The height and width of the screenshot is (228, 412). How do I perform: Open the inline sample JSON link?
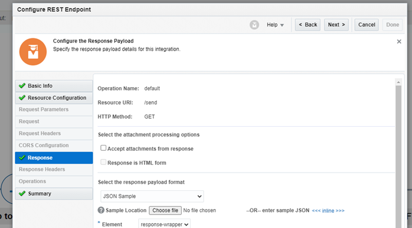click(328, 211)
